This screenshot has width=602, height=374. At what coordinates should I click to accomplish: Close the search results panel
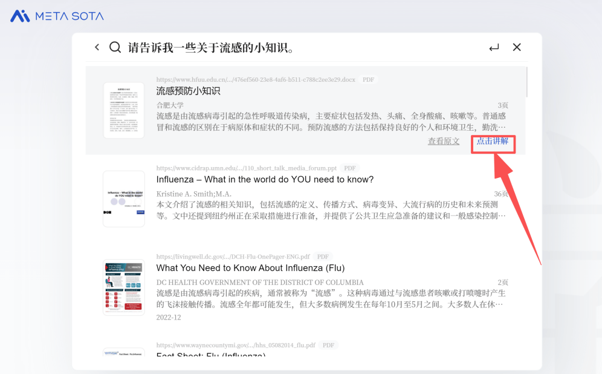click(x=517, y=47)
